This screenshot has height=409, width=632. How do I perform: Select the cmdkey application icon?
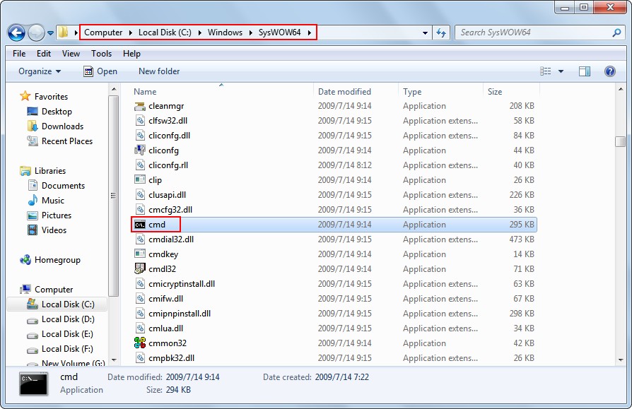coord(139,254)
